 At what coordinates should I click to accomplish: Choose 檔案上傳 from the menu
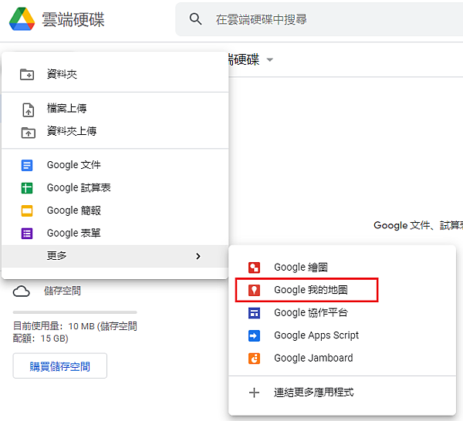(x=115, y=109)
